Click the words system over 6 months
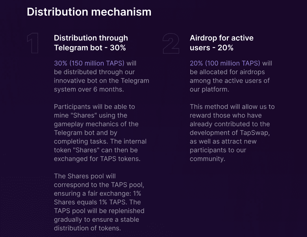This screenshot has height=237, width=307. point(89,90)
